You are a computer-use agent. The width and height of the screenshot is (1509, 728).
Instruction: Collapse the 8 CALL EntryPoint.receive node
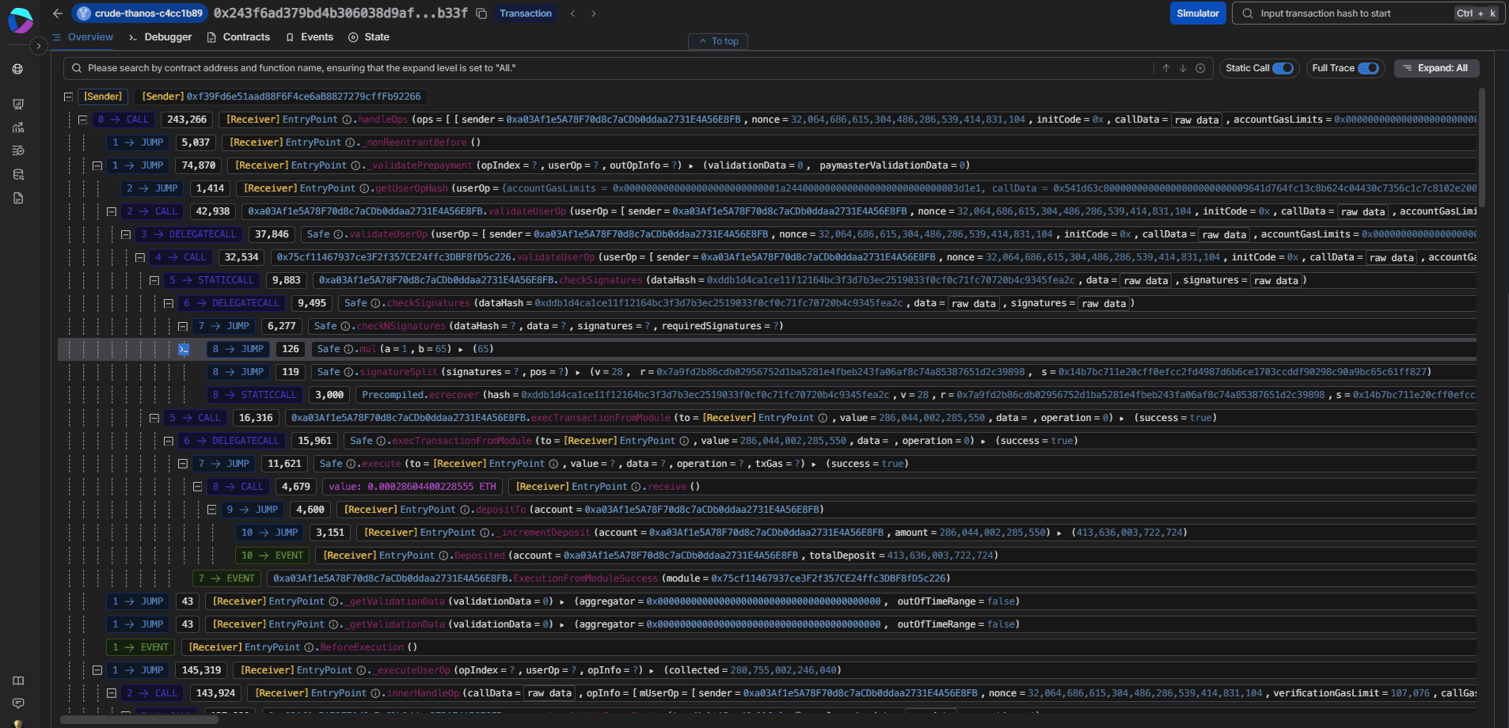click(x=197, y=487)
